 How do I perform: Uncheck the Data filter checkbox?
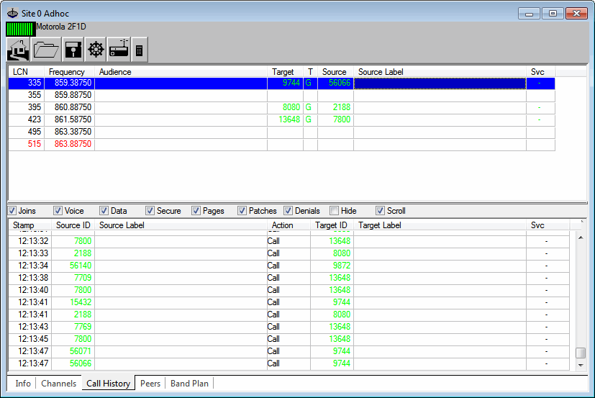[x=104, y=211]
